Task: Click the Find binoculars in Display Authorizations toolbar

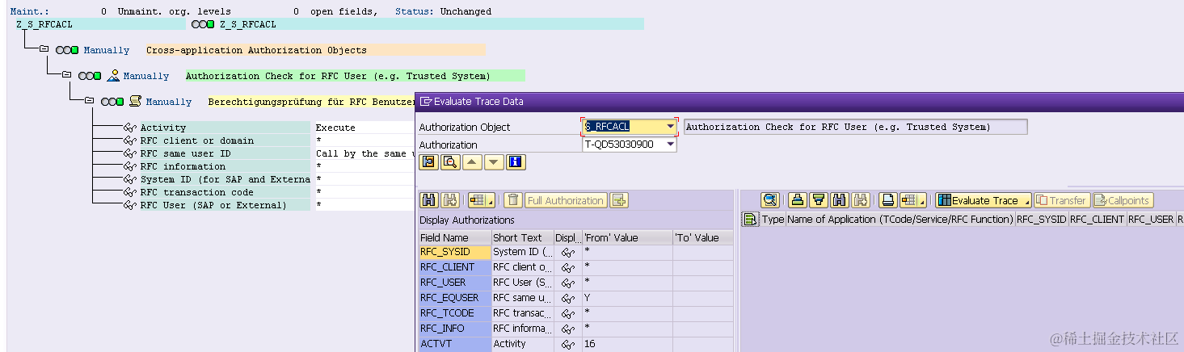Action: tap(428, 200)
